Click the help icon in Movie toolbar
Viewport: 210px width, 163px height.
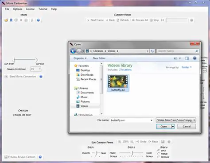(39, 20)
